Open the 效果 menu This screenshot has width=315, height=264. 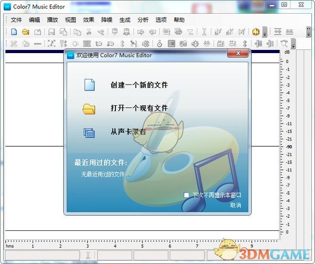tap(89, 19)
